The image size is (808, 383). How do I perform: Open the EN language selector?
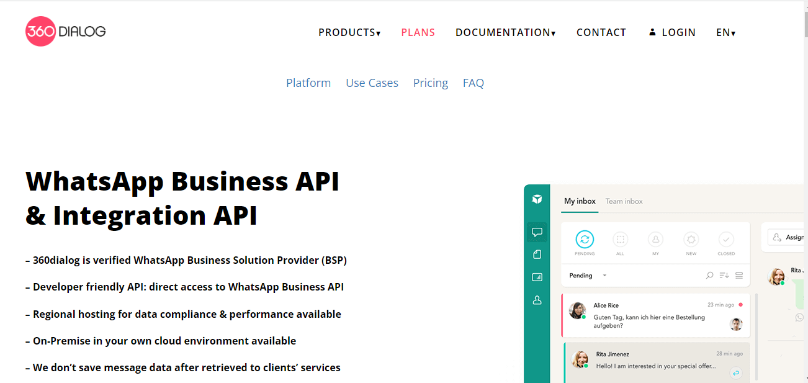[726, 32]
